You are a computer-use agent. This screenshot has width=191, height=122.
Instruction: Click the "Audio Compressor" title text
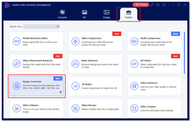click(151, 38)
